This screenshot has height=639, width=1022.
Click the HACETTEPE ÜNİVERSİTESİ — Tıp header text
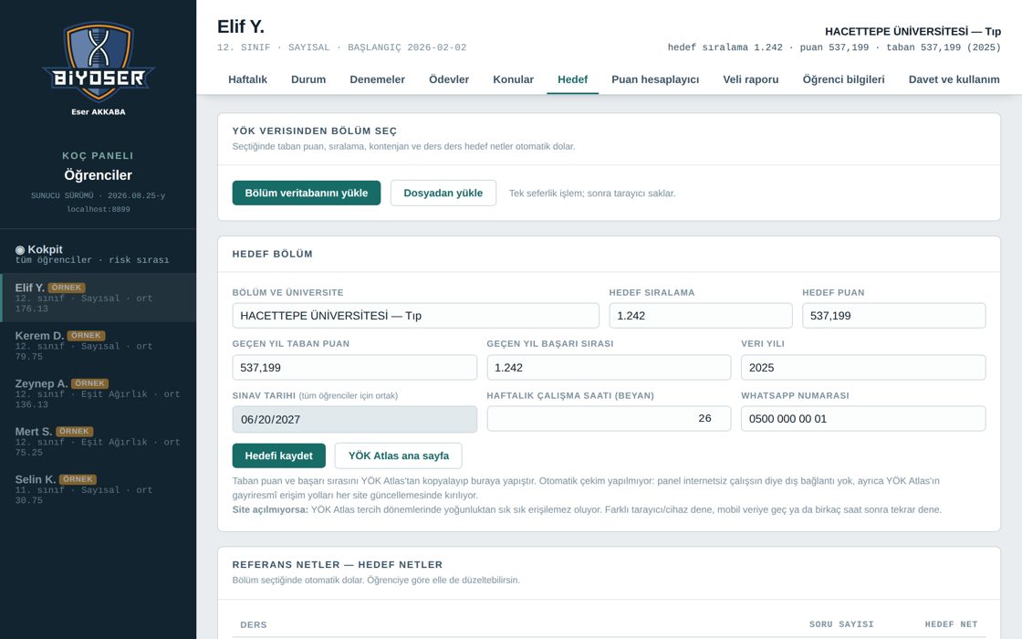tap(912, 31)
